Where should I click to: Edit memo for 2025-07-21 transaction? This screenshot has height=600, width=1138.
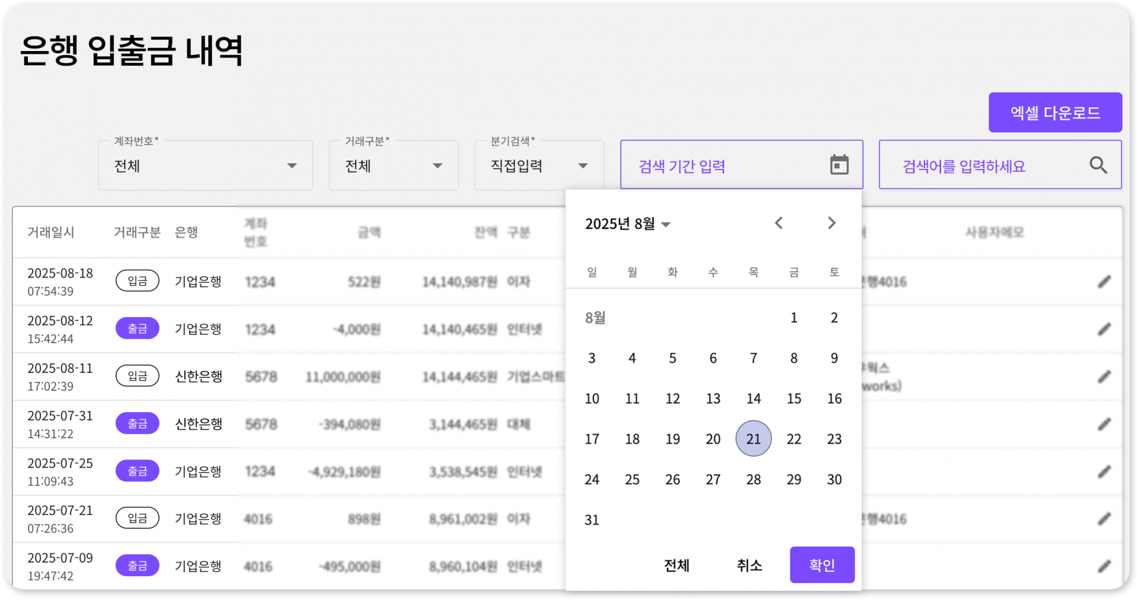point(1104,519)
